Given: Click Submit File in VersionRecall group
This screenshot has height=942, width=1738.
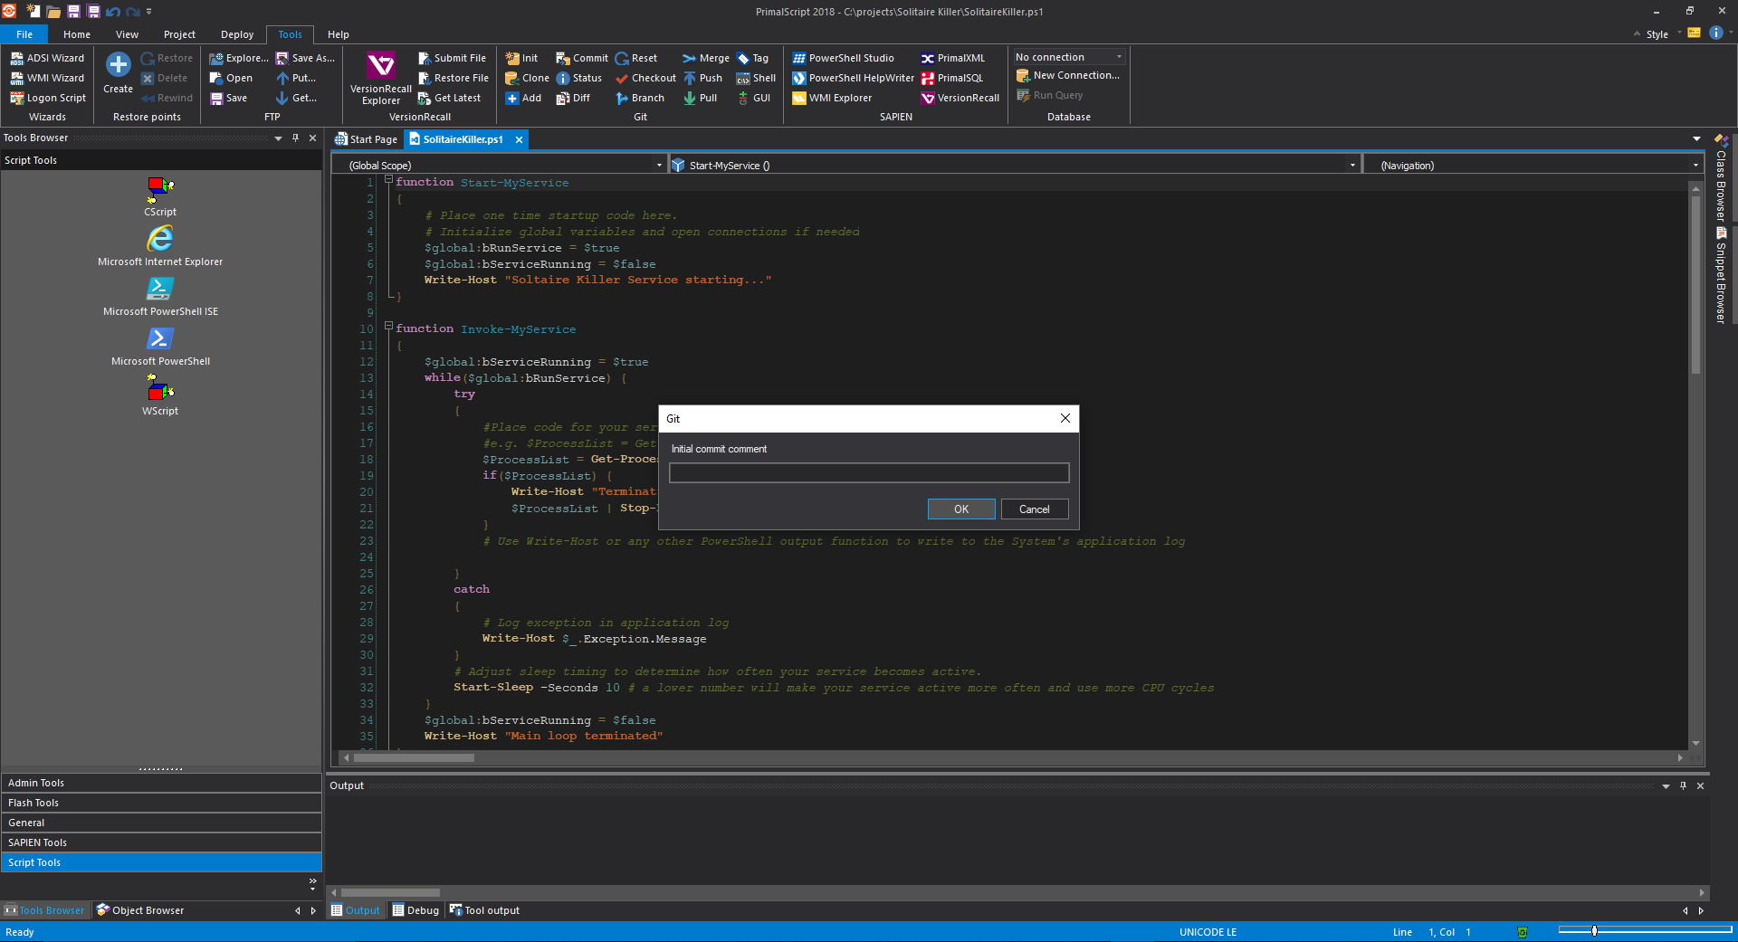Looking at the screenshot, I should point(452,58).
